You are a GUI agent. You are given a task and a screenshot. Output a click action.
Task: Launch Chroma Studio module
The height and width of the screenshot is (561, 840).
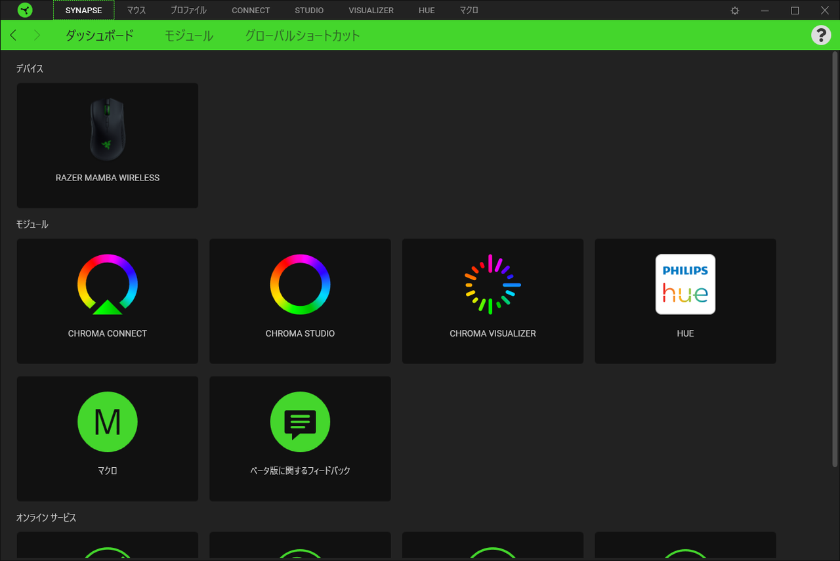300,301
